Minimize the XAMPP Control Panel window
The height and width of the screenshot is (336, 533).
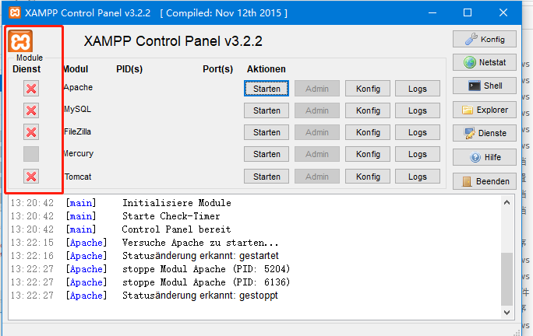point(432,13)
